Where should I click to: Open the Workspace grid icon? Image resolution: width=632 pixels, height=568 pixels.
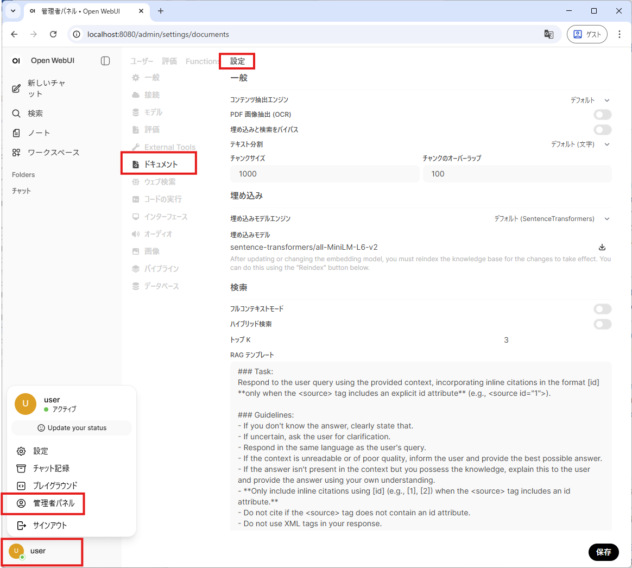16,153
